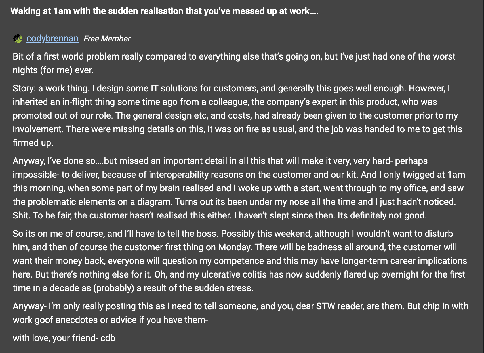Open the codybrennan profile link
This screenshot has height=353, width=484.
52,38
